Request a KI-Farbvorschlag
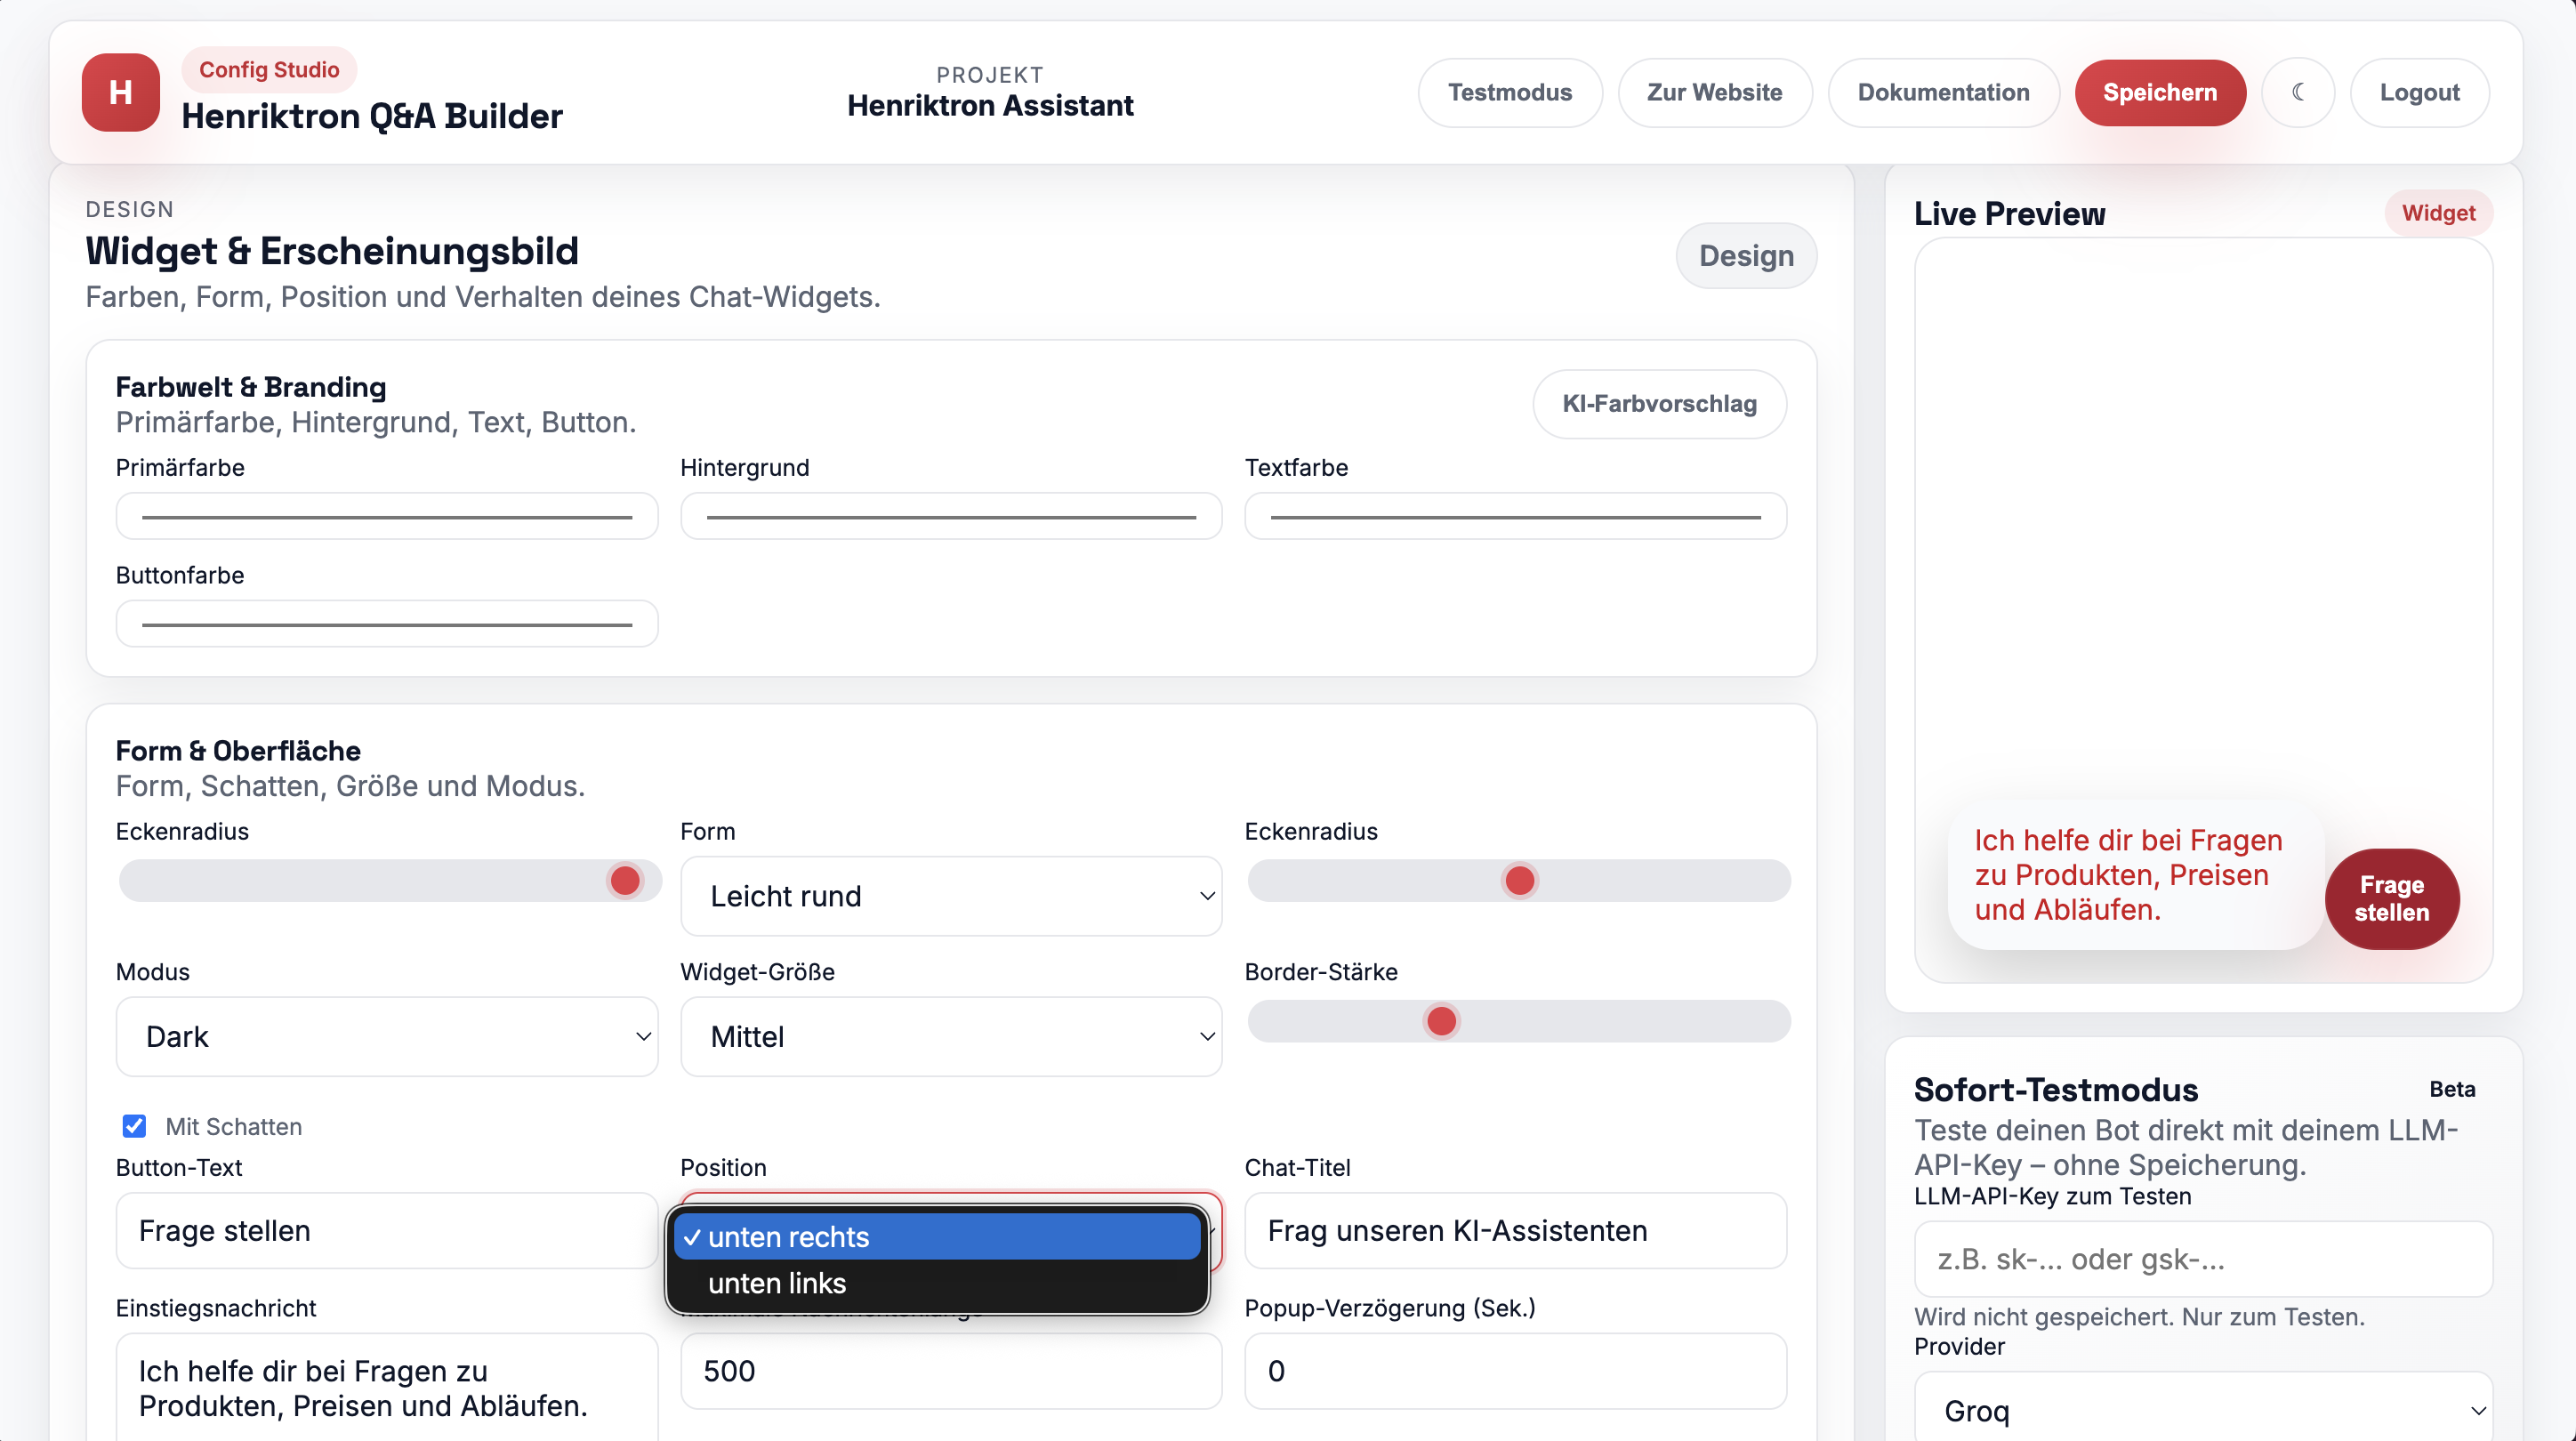The image size is (2576, 1441). [x=1659, y=404]
